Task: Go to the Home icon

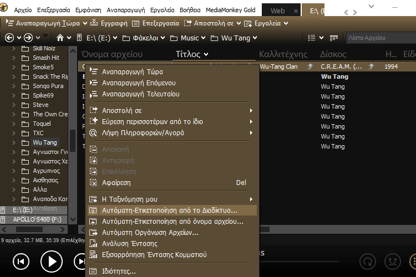Action: [x=60, y=38]
